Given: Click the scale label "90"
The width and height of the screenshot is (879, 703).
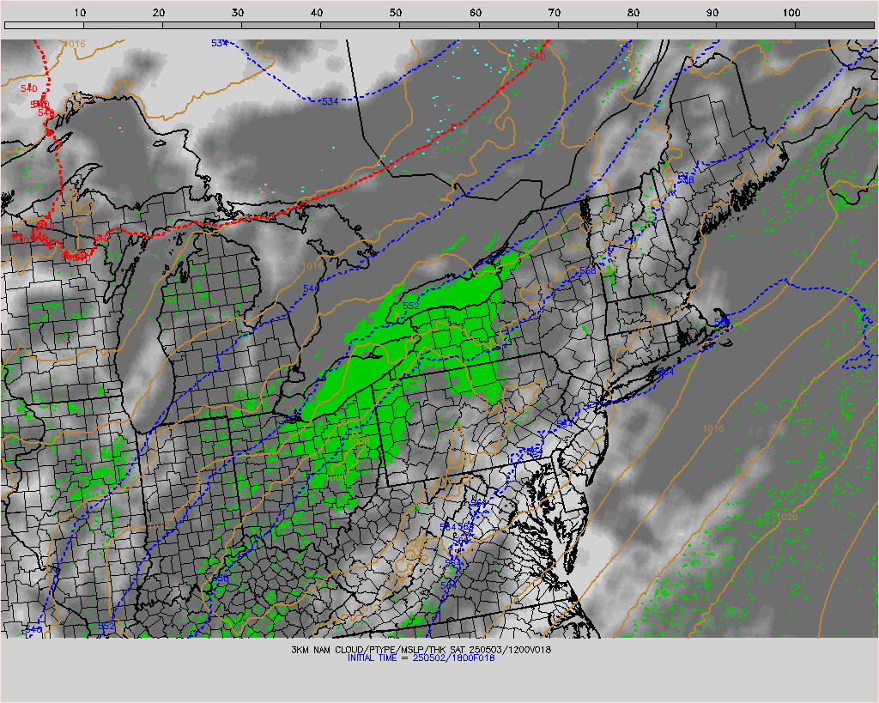Looking at the screenshot, I should [x=712, y=12].
